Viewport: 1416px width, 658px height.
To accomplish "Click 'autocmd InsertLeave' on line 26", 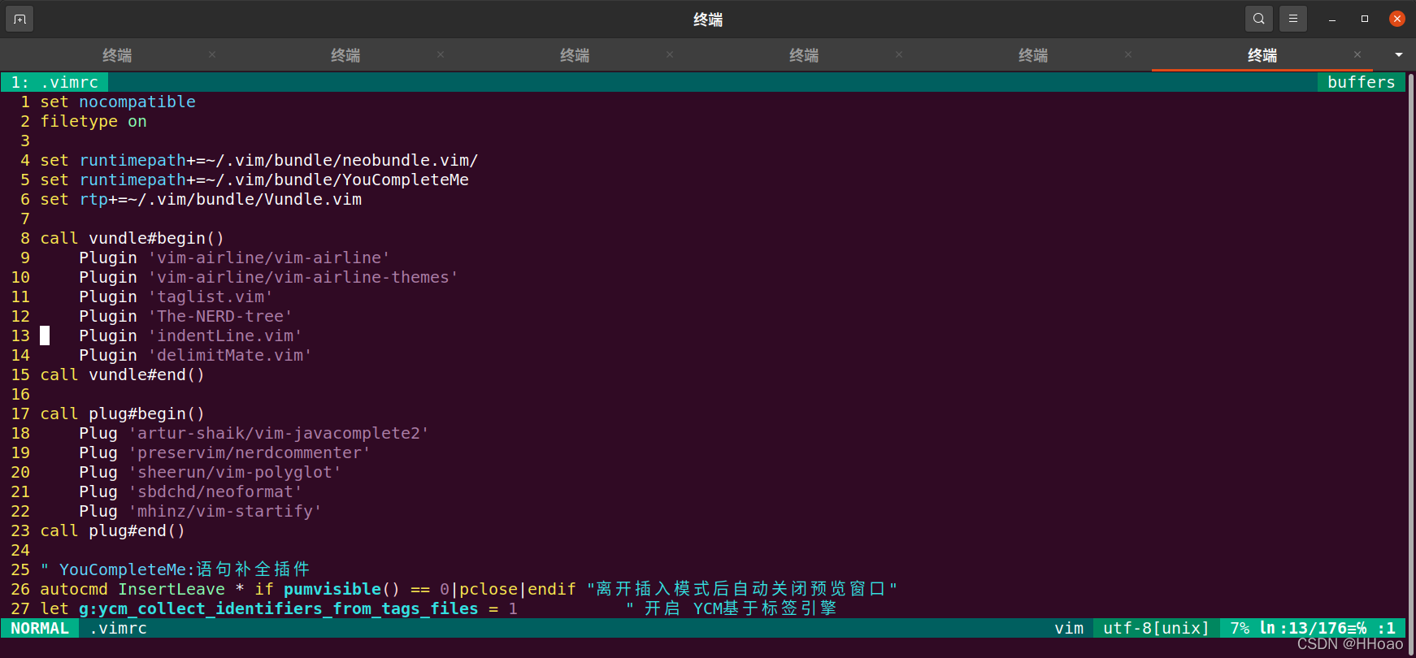I will coord(132,589).
